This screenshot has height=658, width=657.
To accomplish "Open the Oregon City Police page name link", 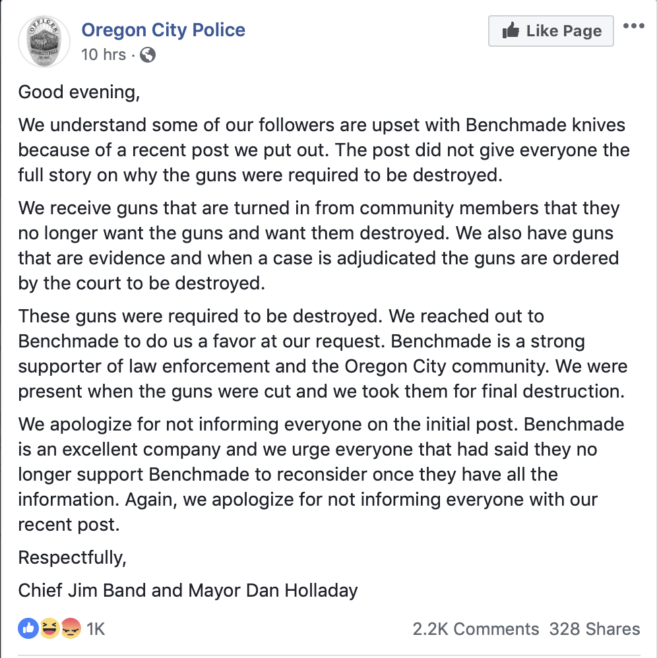I will 163,30.
